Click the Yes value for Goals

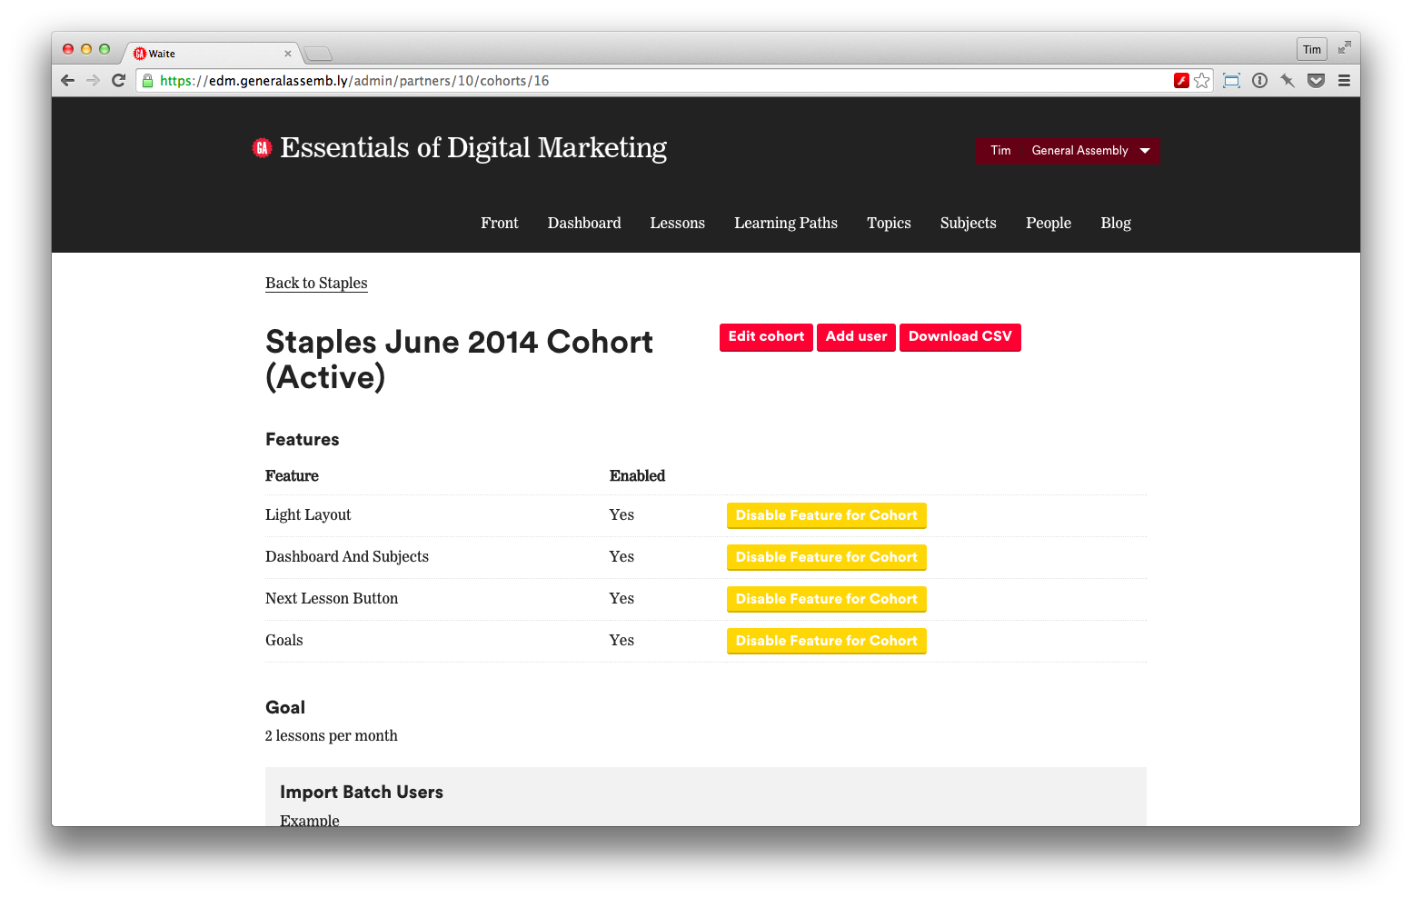point(621,640)
